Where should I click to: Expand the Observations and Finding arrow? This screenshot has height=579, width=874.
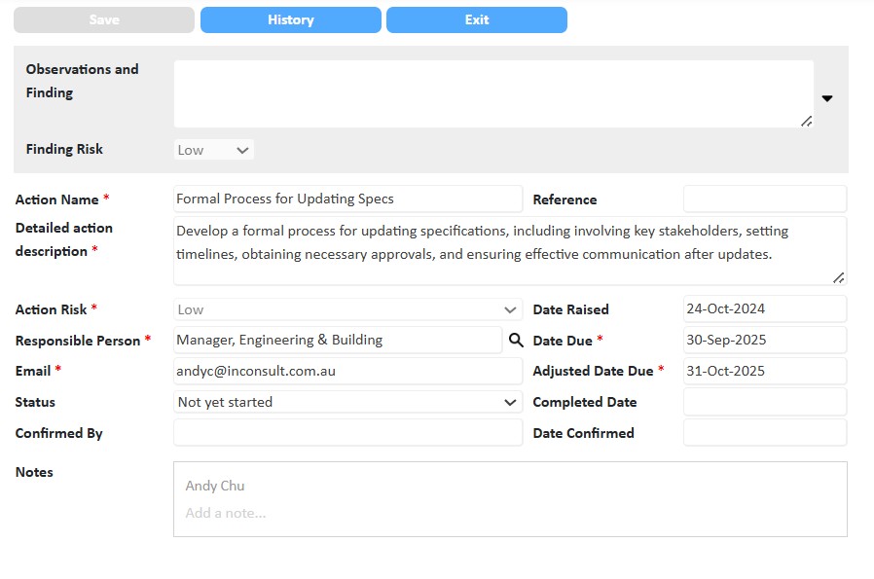pyautogui.click(x=827, y=98)
